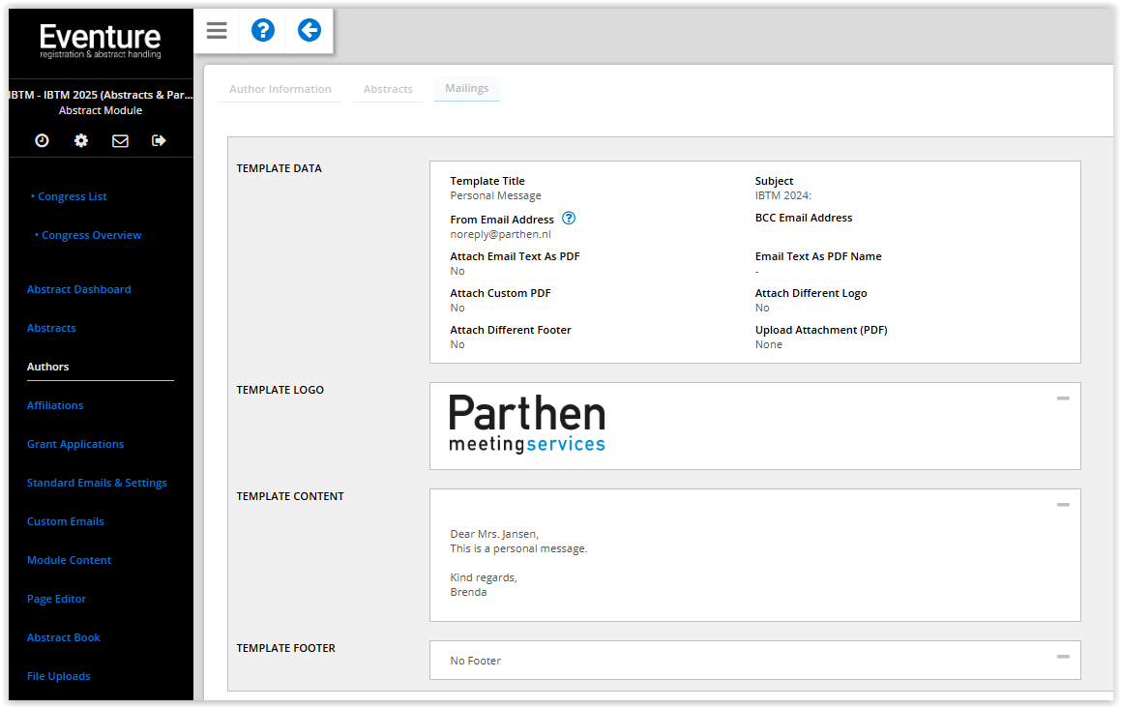Click the 'Kind regards,' line

click(x=484, y=577)
